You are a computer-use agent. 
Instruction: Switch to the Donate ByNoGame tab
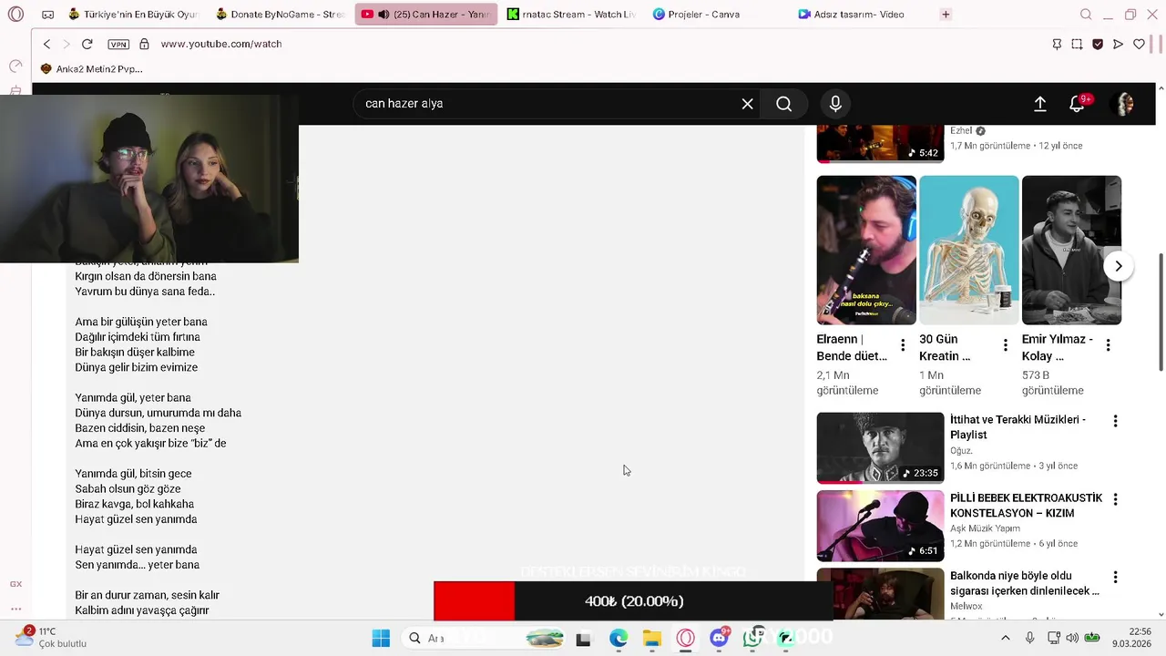[281, 15]
